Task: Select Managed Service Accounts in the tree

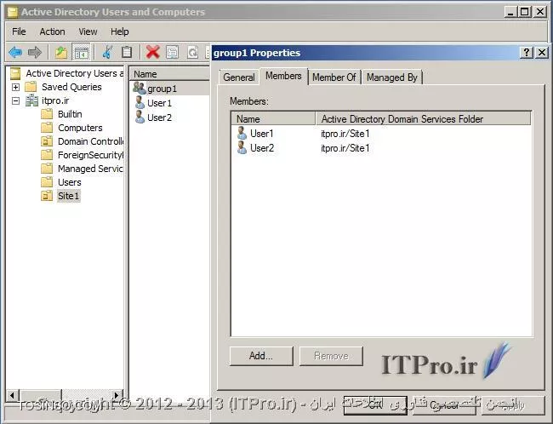Action: click(x=90, y=169)
